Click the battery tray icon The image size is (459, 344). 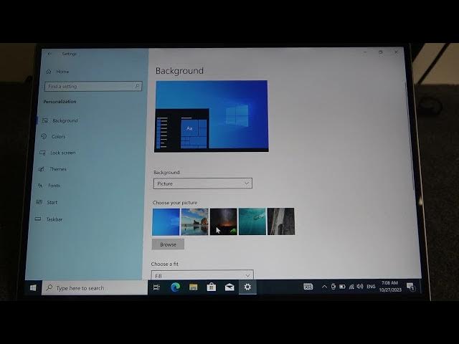tap(342, 287)
